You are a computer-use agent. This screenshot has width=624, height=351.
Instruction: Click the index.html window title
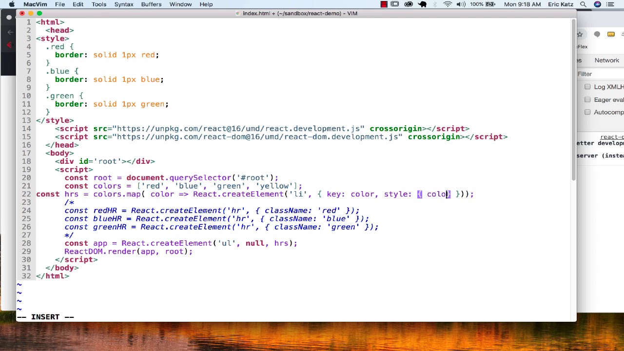tap(300, 13)
